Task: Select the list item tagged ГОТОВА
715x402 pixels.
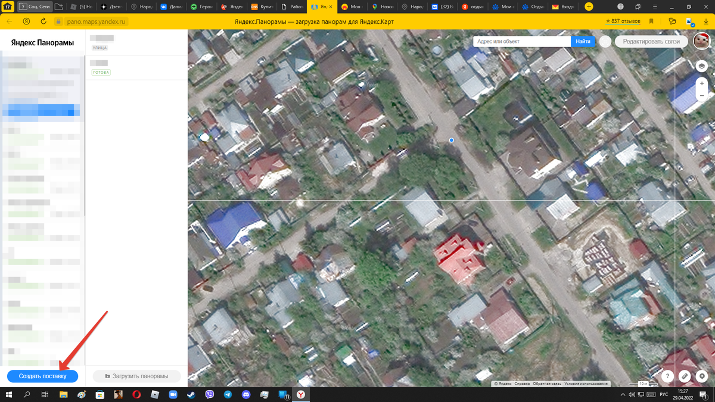Action: point(136,67)
